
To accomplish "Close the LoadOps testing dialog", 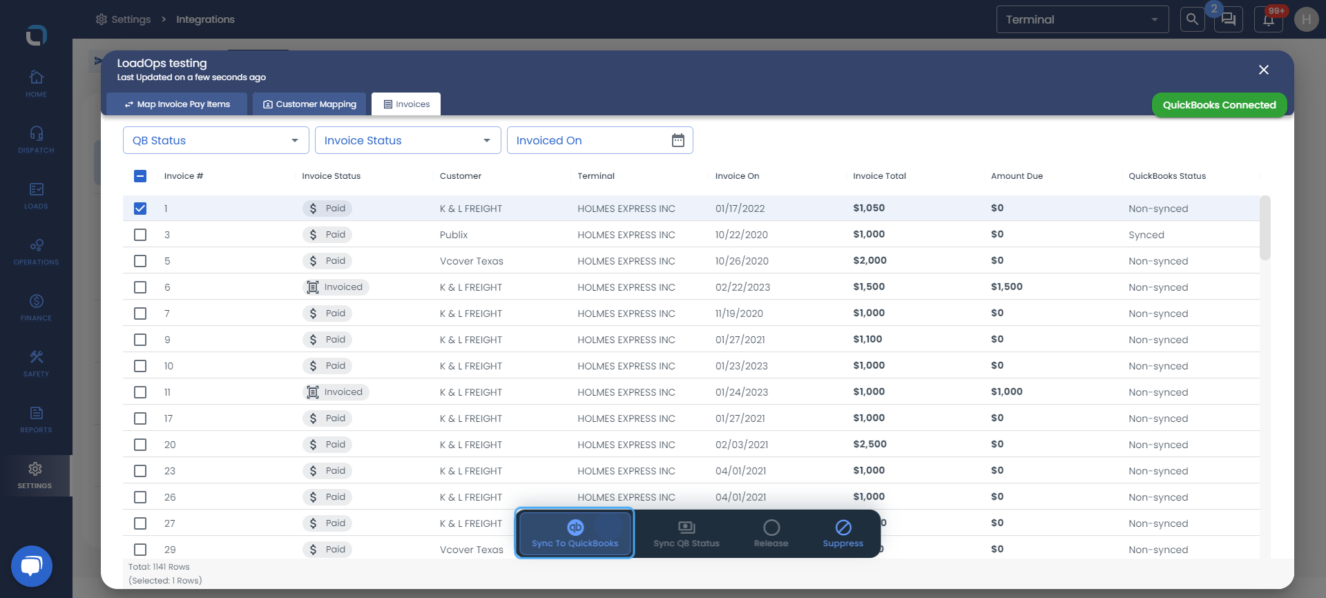I will tap(1264, 70).
